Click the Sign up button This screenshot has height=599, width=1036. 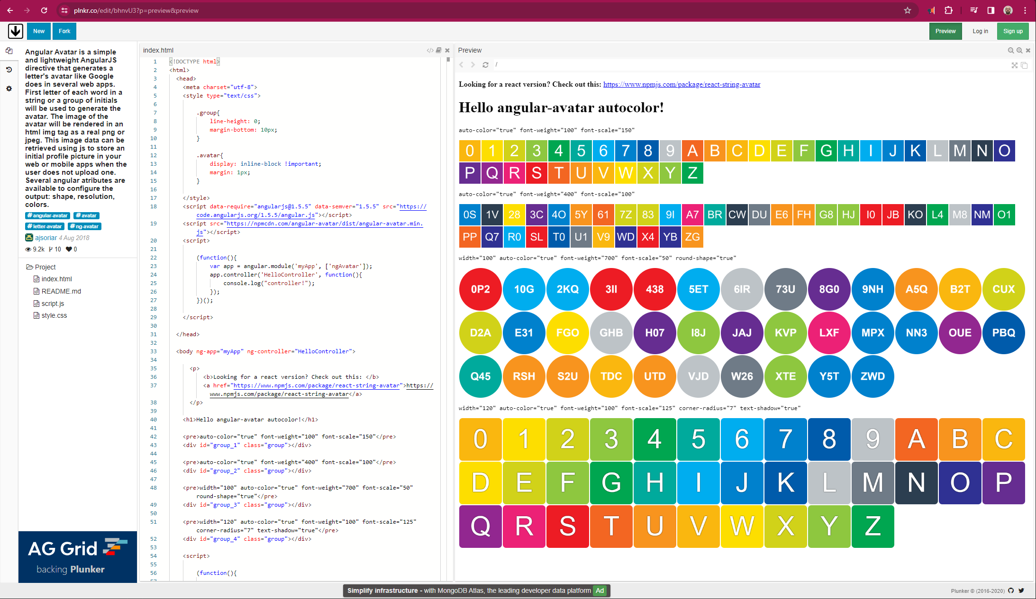[x=1012, y=31]
